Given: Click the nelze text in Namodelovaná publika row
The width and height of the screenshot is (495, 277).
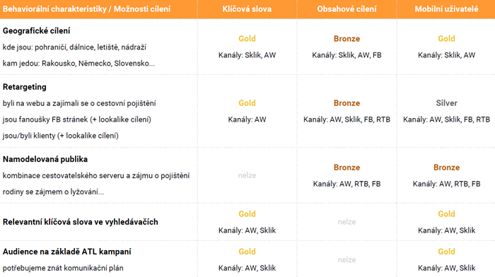Looking at the screenshot, I should tap(247, 175).
